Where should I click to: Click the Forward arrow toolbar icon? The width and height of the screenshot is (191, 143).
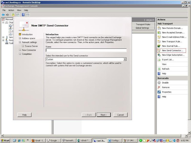pos(7,15)
